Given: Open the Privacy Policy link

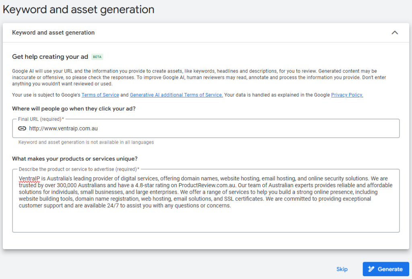Looking at the screenshot, I should pos(347,95).
